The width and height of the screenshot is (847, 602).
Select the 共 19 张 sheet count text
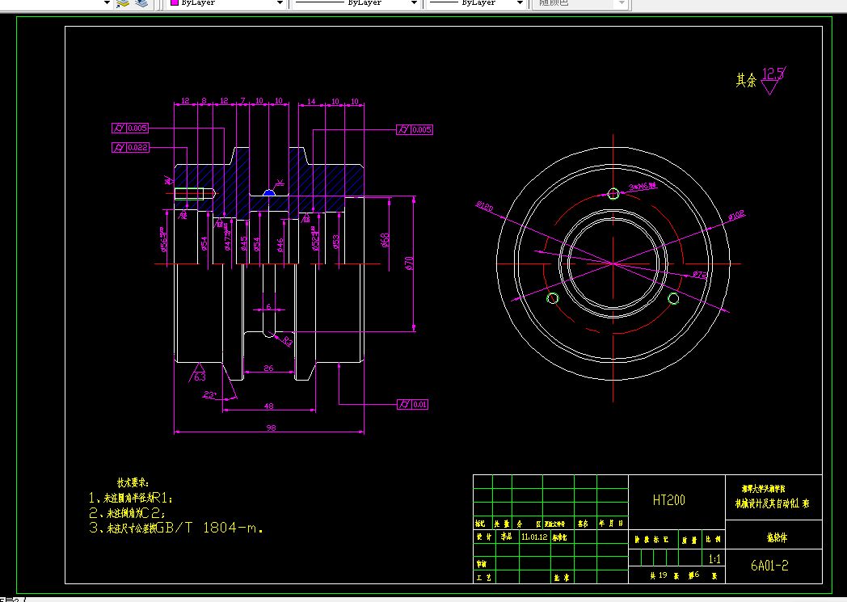point(664,576)
